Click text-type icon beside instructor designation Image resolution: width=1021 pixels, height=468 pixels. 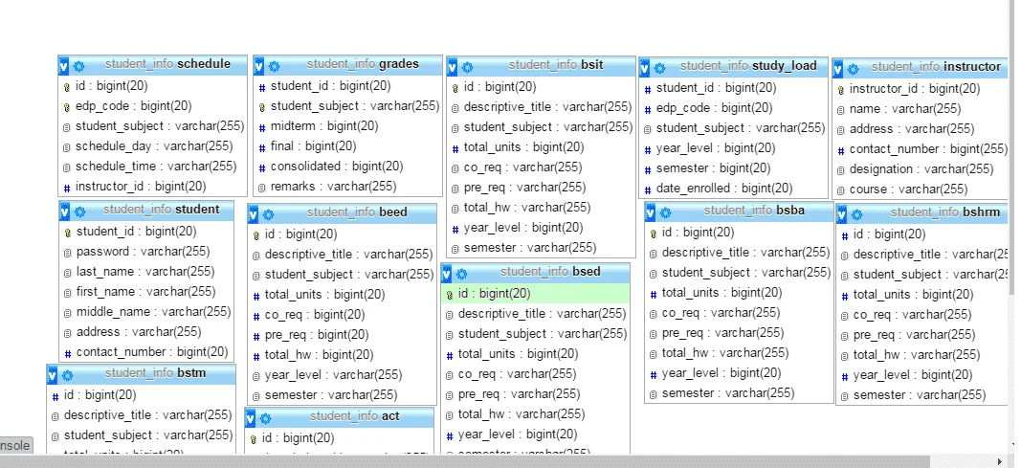click(x=841, y=170)
